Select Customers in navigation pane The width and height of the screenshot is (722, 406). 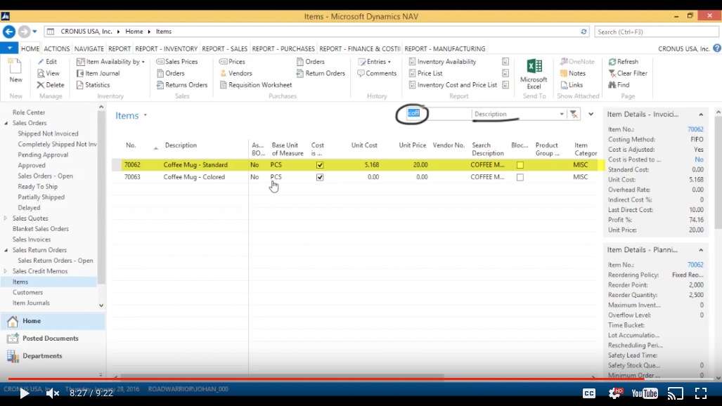(x=27, y=292)
